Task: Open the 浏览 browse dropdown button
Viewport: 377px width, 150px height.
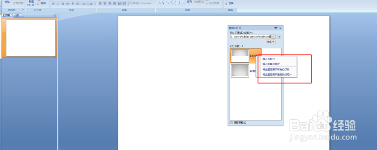Action: [x=271, y=42]
